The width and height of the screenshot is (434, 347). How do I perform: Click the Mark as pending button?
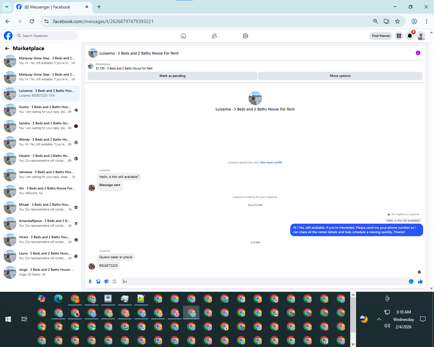pyautogui.click(x=172, y=76)
